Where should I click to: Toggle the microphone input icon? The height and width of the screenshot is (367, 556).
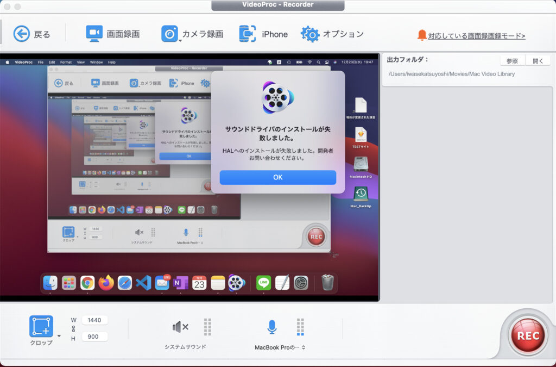tap(271, 327)
